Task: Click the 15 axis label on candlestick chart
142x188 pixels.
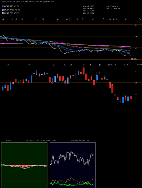Action: [136, 94]
